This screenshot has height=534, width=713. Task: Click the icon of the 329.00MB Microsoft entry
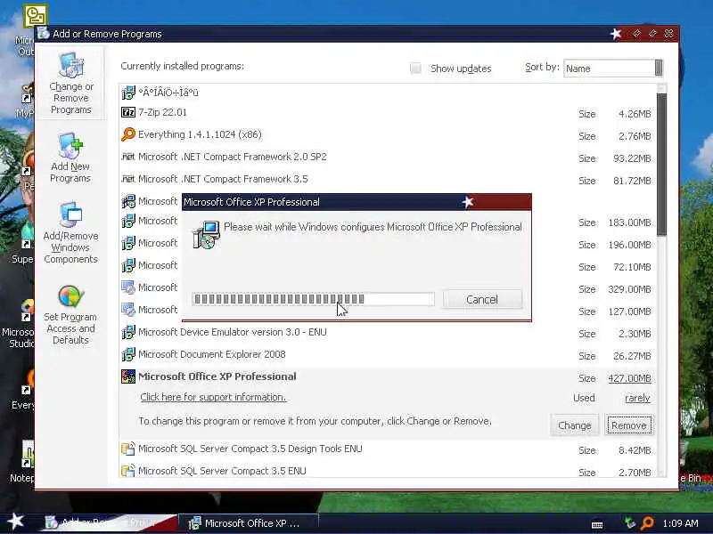click(x=128, y=287)
